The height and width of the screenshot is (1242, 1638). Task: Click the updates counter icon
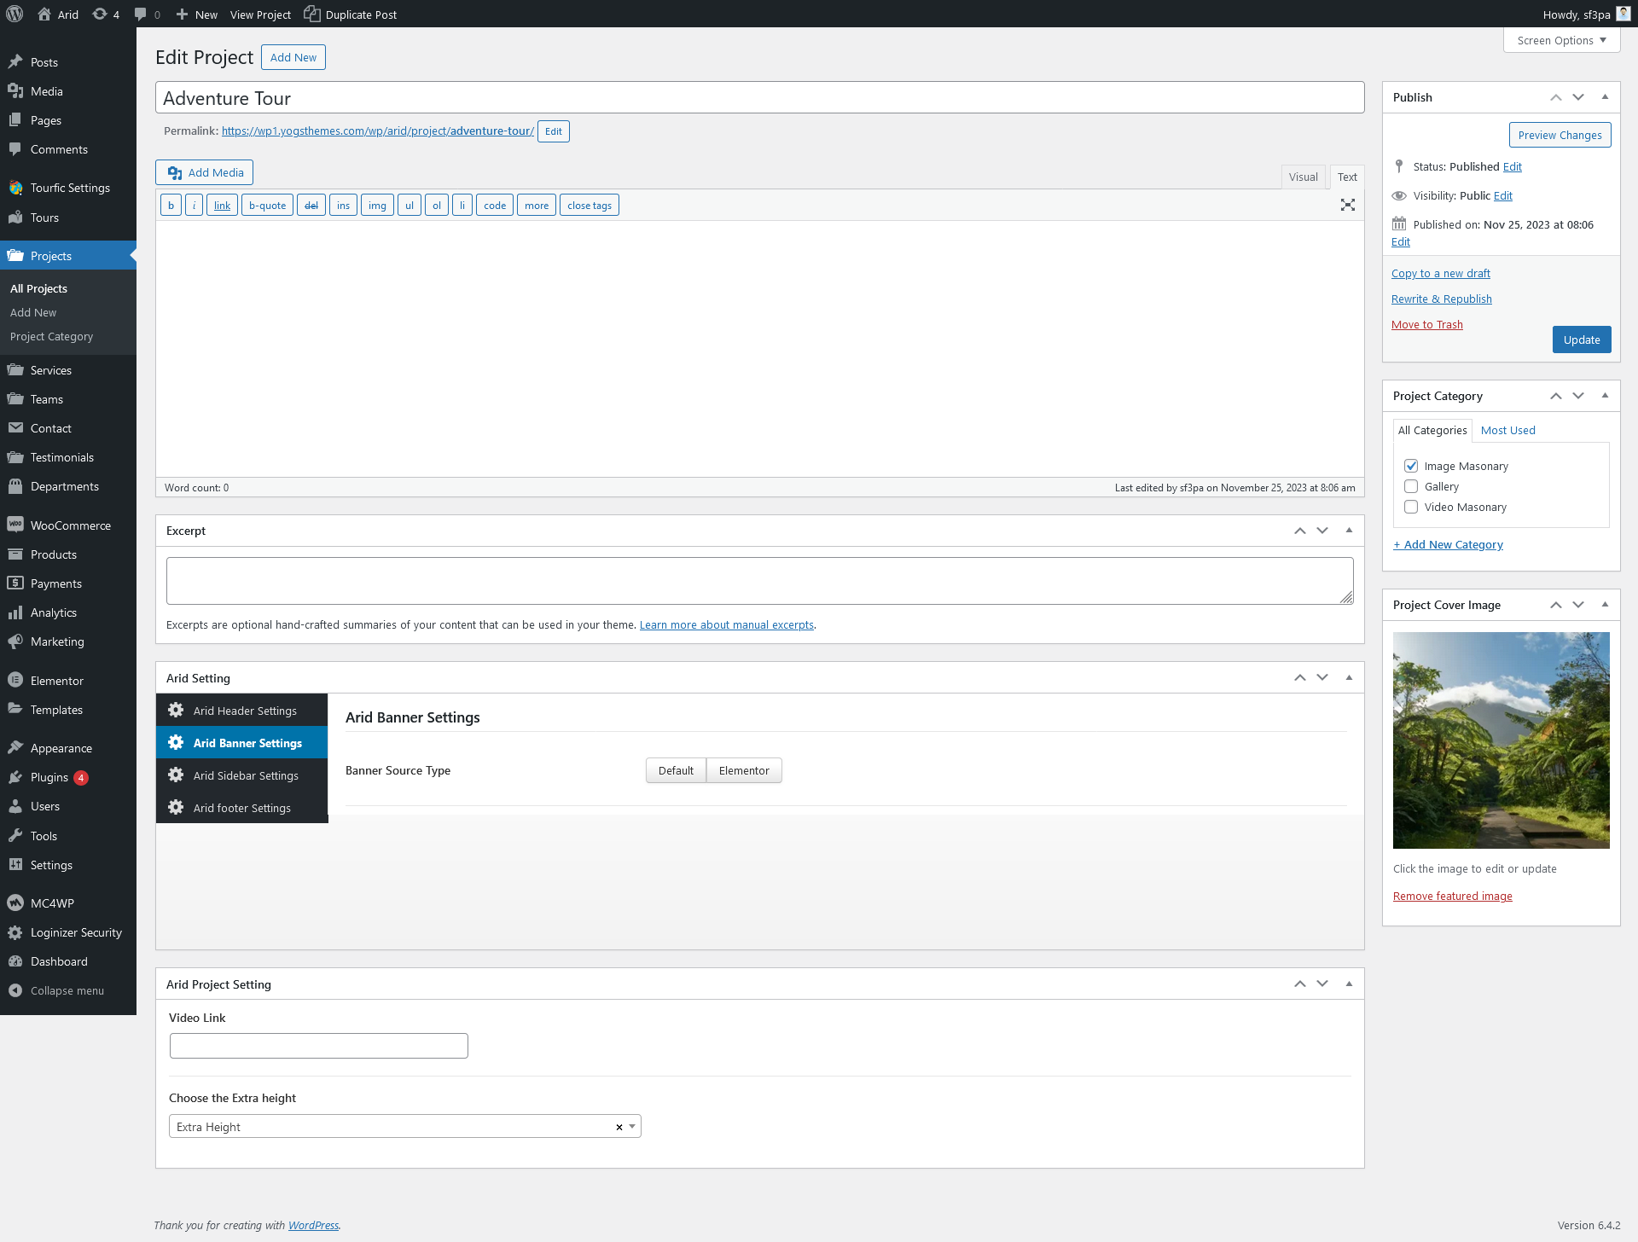(x=100, y=14)
